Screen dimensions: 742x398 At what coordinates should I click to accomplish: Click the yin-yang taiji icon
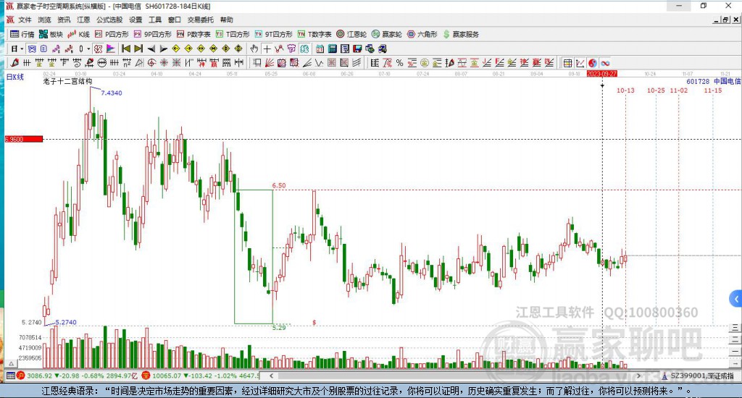point(593,62)
